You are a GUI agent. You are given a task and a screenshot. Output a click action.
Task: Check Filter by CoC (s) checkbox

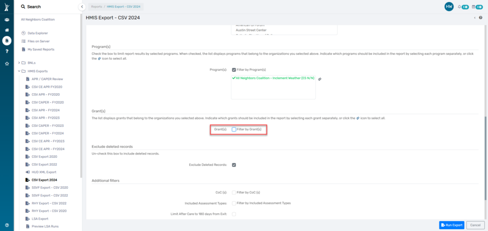pos(234,192)
